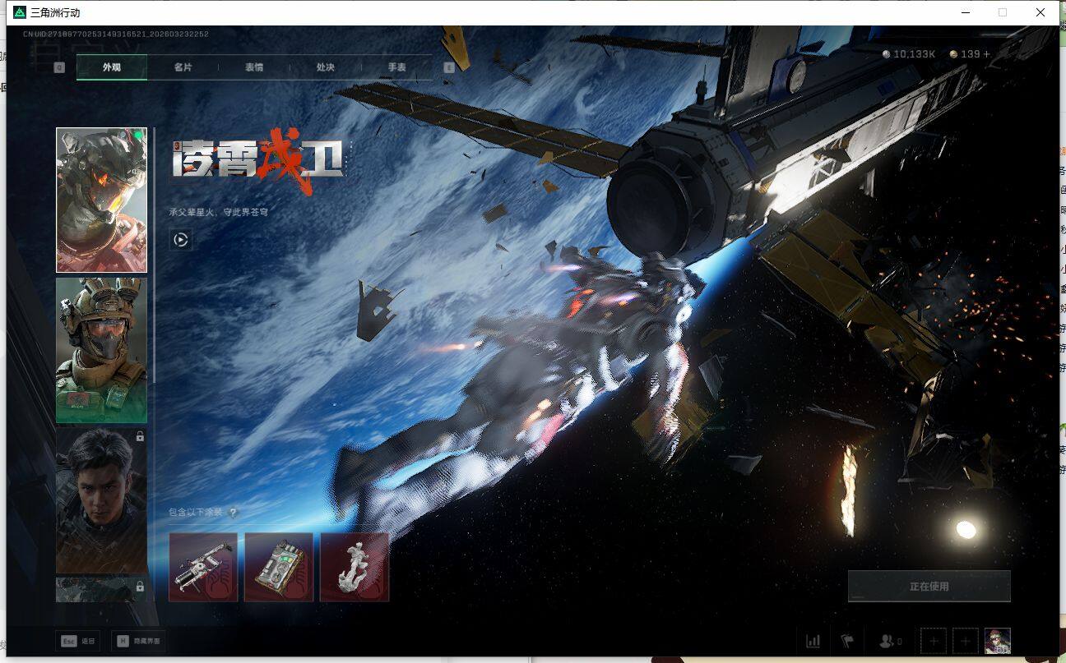This screenshot has height=663, width=1066.
Task: Open the 手表 tab
Action: click(396, 67)
